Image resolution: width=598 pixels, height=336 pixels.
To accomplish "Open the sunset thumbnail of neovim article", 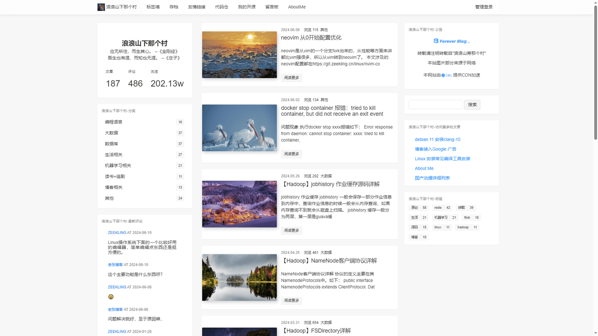I will pyautogui.click(x=240, y=55).
